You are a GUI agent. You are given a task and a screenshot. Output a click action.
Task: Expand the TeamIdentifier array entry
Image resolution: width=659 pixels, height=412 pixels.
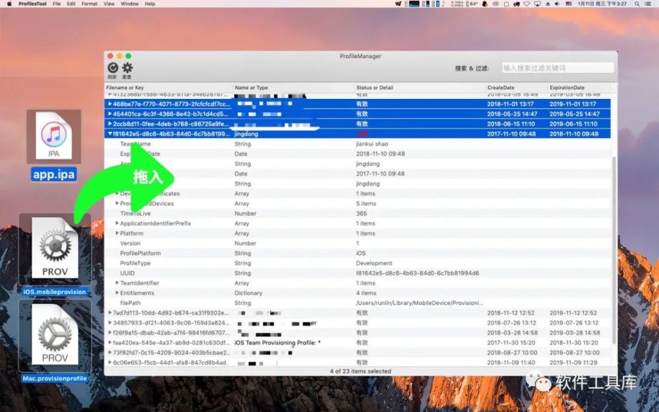117,283
